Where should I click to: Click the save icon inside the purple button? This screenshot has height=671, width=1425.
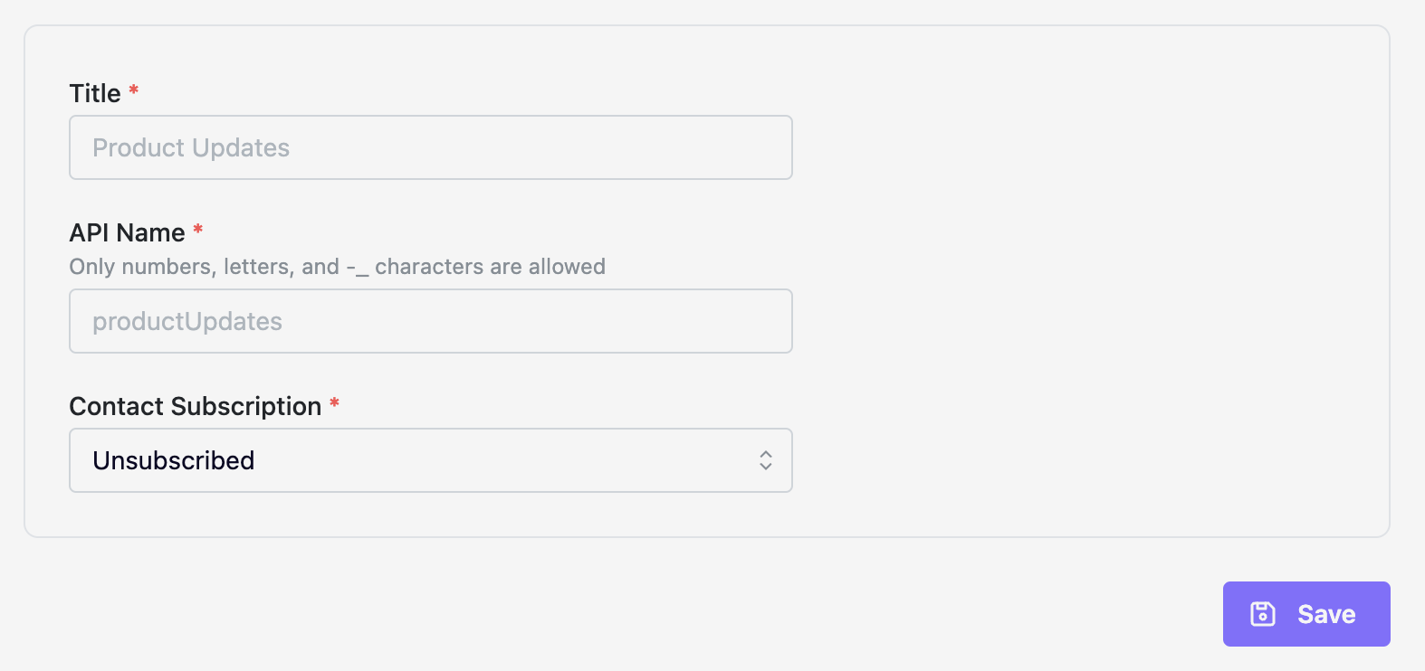coord(1265,613)
